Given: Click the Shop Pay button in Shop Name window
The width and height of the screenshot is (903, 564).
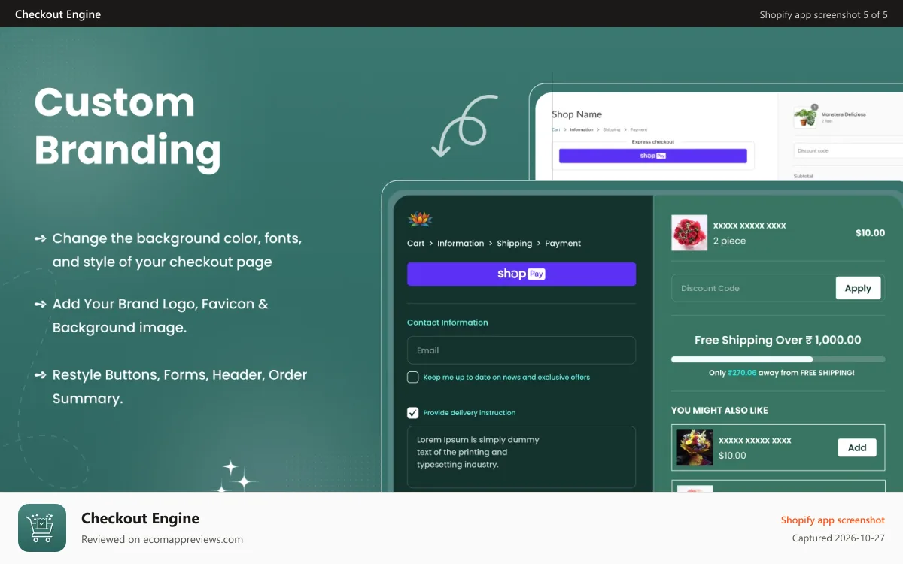Looking at the screenshot, I should pos(652,156).
